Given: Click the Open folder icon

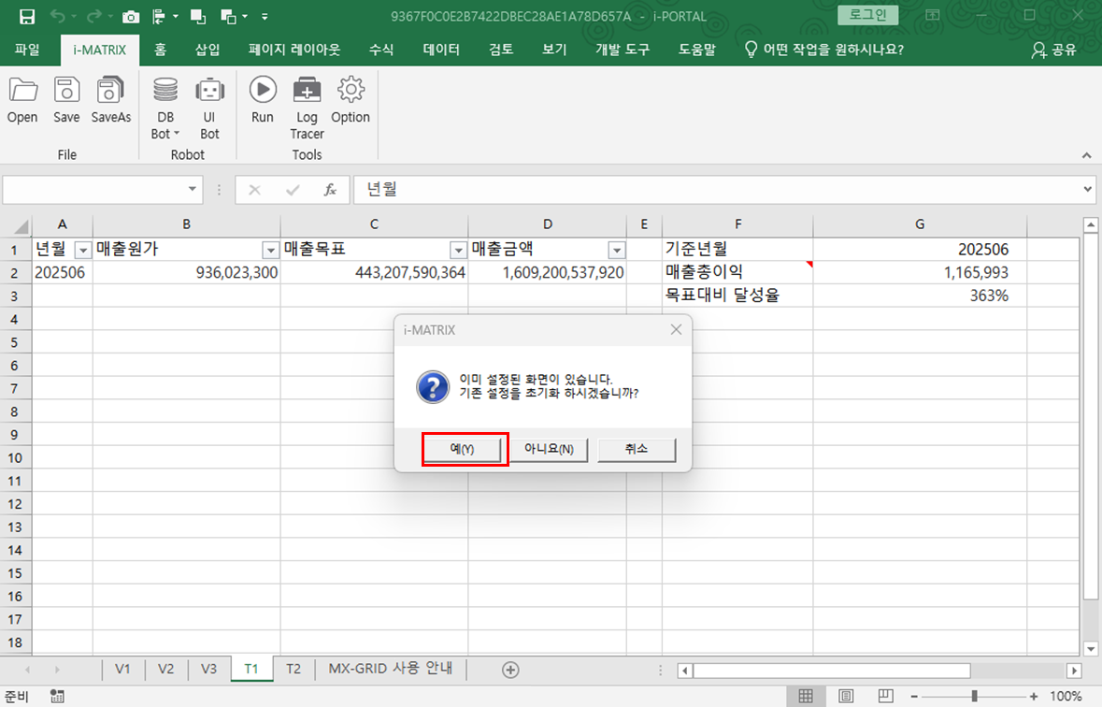Looking at the screenshot, I should coord(22,91).
